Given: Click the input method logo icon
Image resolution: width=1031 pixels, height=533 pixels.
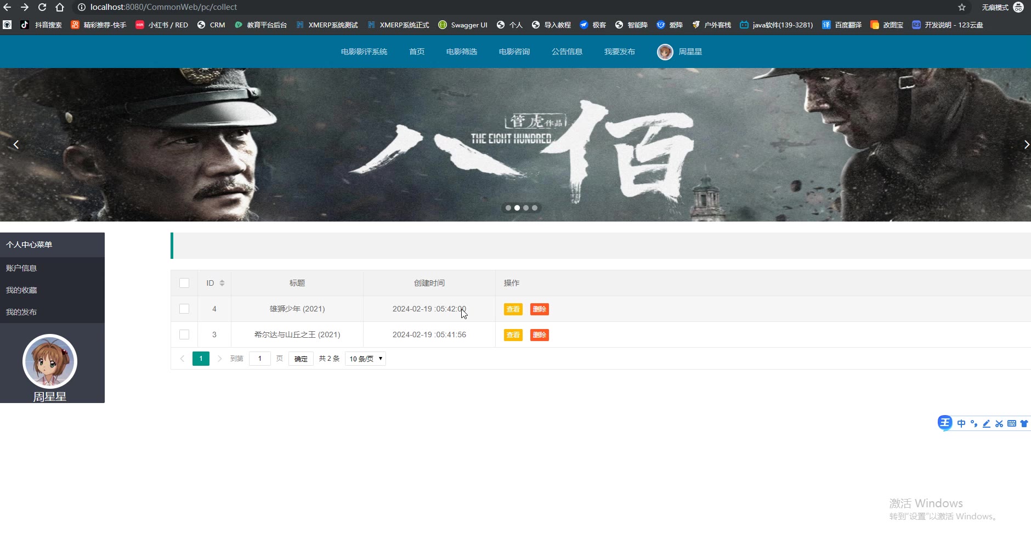Looking at the screenshot, I should (x=945, y=423).
